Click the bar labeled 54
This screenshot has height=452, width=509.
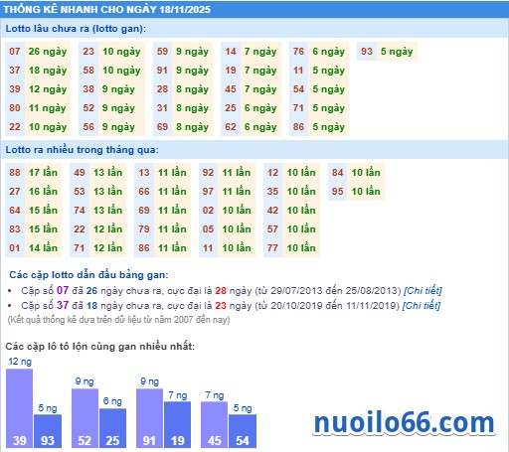click(x=243, y=431)
